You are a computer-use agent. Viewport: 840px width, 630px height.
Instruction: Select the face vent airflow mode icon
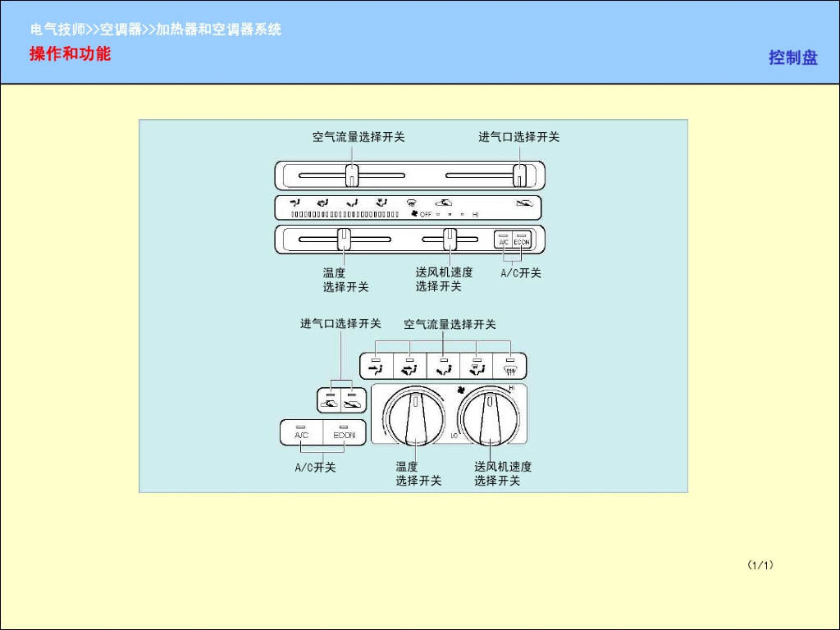coord(376,367)
